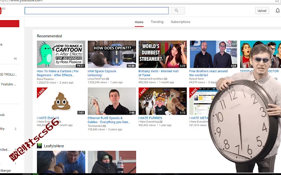The width and height of the screenshot is (281, 175).
Task: Click Intel Space Capsule Unboxing title
Action: (102, 73)
